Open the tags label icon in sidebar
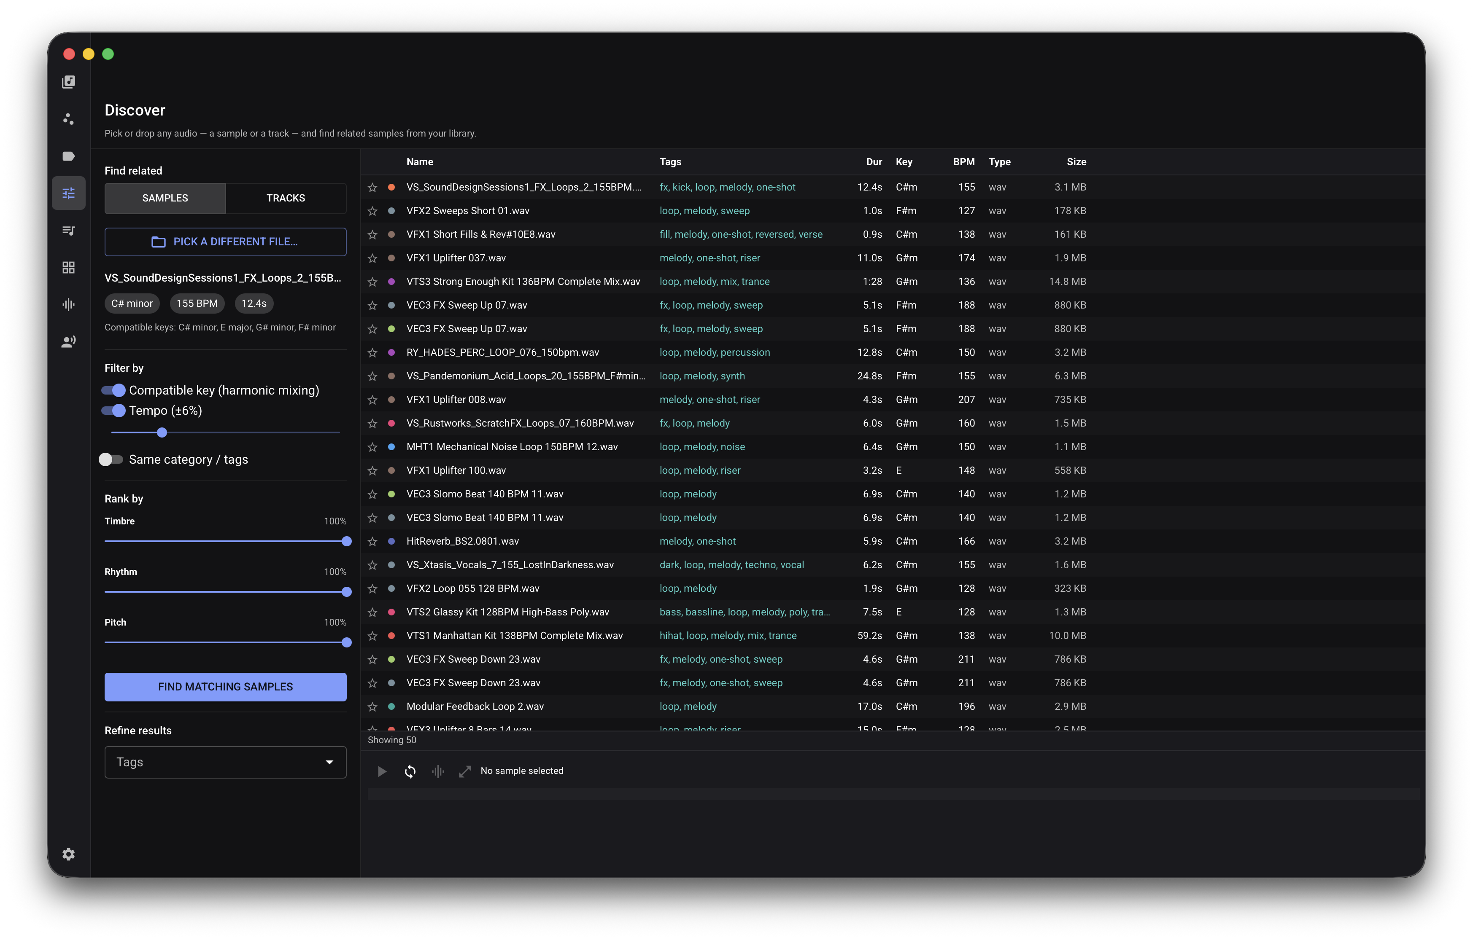Image resolution: width=1473 pixels, height=940 pixels. 68,156
